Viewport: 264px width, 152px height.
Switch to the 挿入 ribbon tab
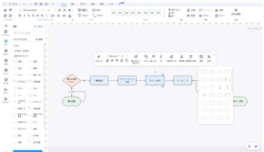click(x=73, y=3)
